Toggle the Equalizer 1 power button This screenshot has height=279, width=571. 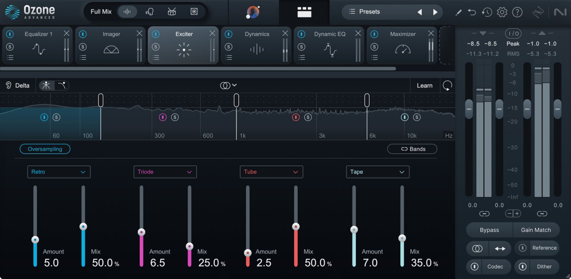pyautogui.click(x=10, y=35)
